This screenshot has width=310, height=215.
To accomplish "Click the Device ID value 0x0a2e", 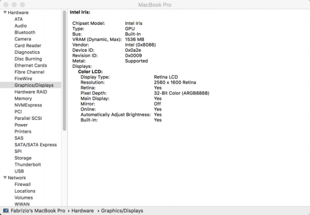I will 133,50.
